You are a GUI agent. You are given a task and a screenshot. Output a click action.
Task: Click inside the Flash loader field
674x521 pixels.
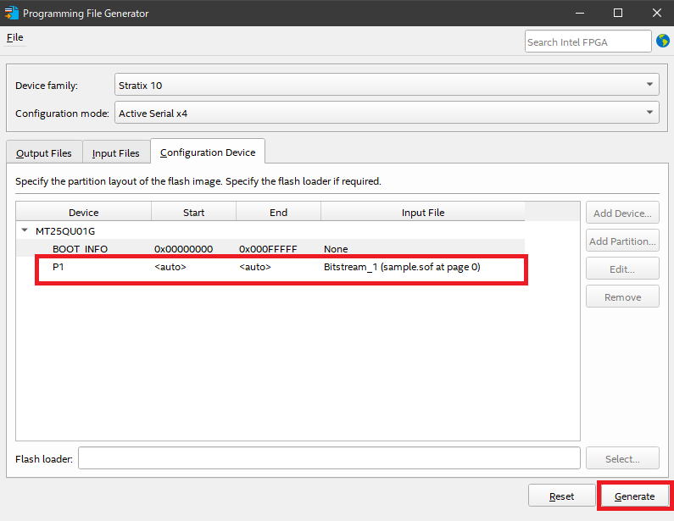(329, 458)
